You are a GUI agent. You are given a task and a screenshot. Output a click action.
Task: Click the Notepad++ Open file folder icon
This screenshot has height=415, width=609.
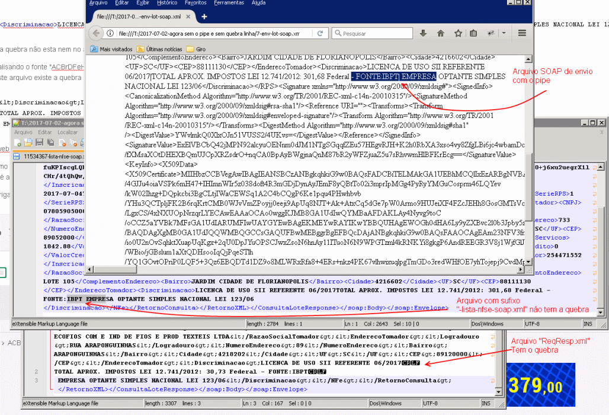click(x=28, y=143)
